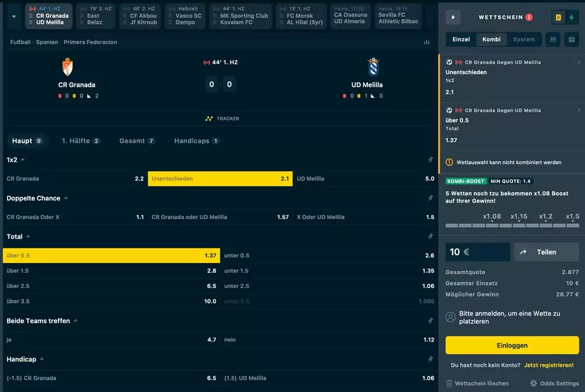Collapse the Total market section
The height and width of the screenshot is (392, 585).
click(28, 236)
